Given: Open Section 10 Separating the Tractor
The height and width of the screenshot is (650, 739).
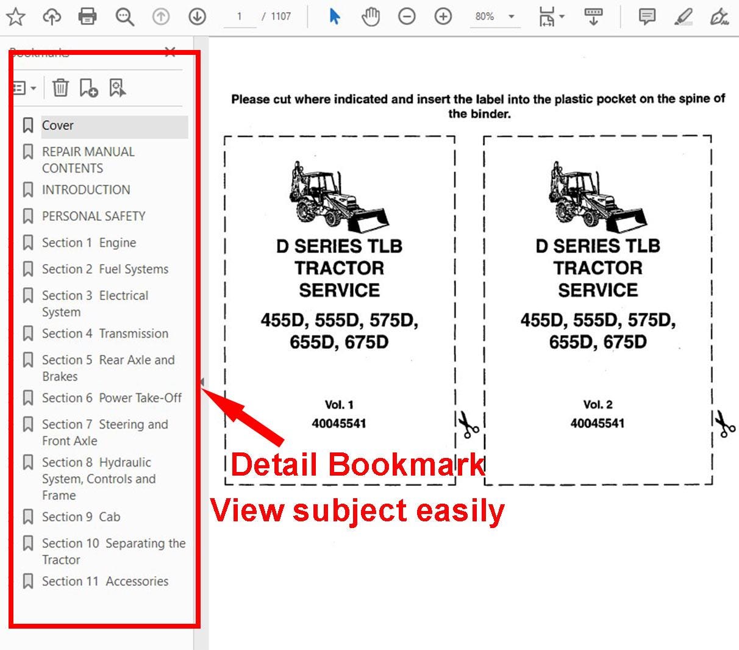Looking at the screenshot, I should [113, 551].
